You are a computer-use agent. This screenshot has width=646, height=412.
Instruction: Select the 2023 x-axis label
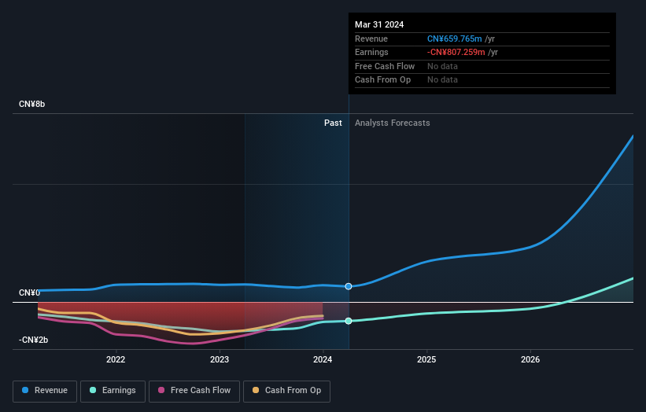(x=220, y=359)
